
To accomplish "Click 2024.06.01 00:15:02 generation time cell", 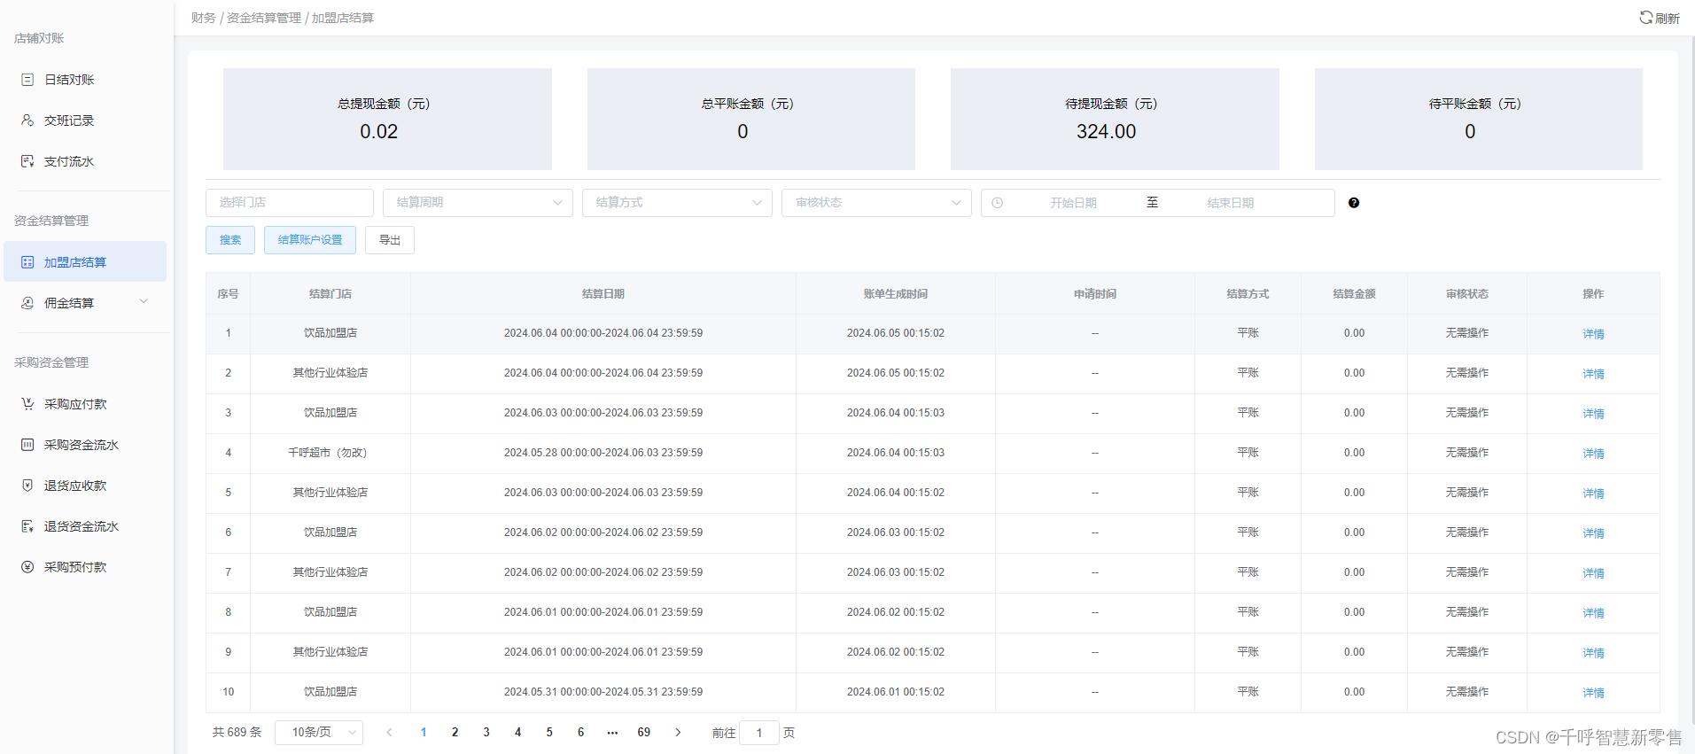I will 896,692.
